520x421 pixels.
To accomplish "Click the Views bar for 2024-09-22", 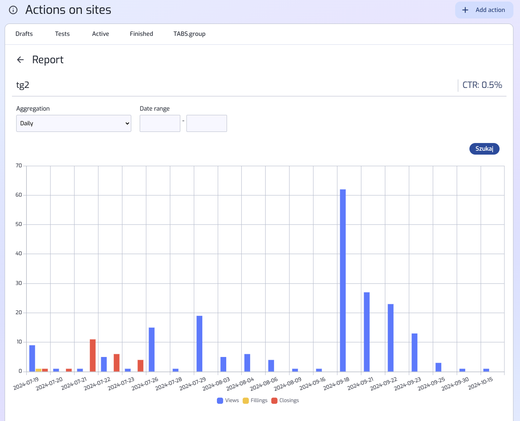I will [x=391, y=338].
